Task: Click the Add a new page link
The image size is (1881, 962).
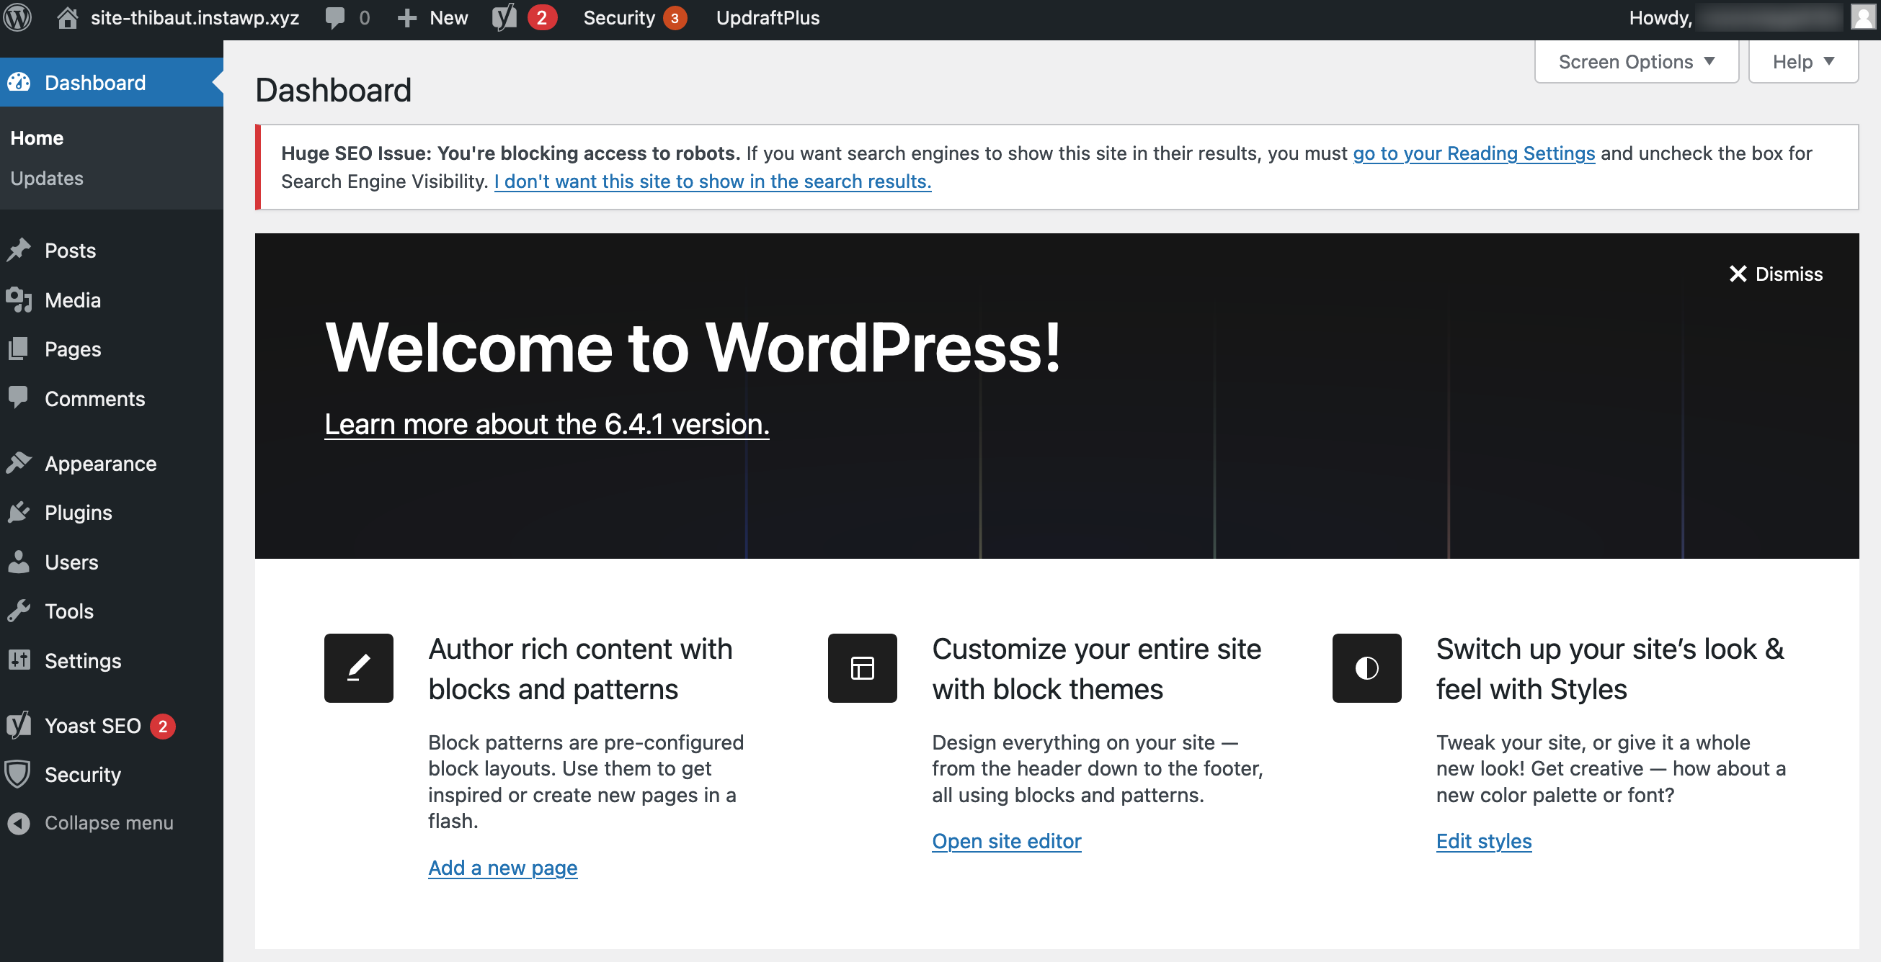Action: (502, 867)
